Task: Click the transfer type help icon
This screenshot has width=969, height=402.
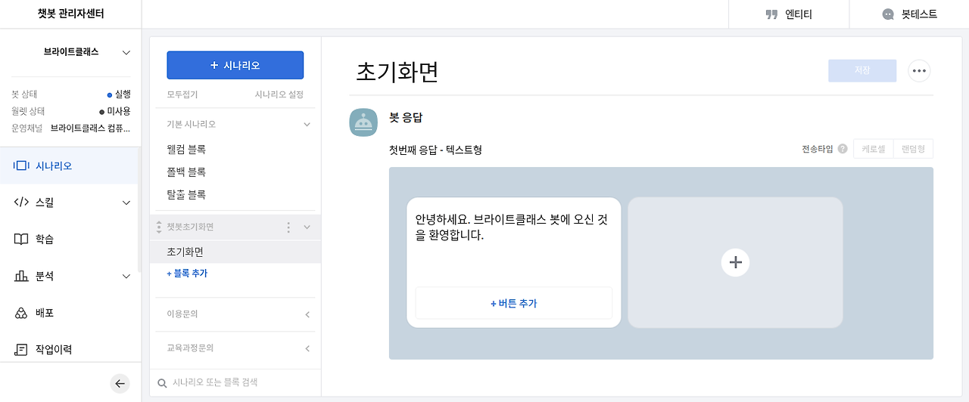Action: coord(843,150)
